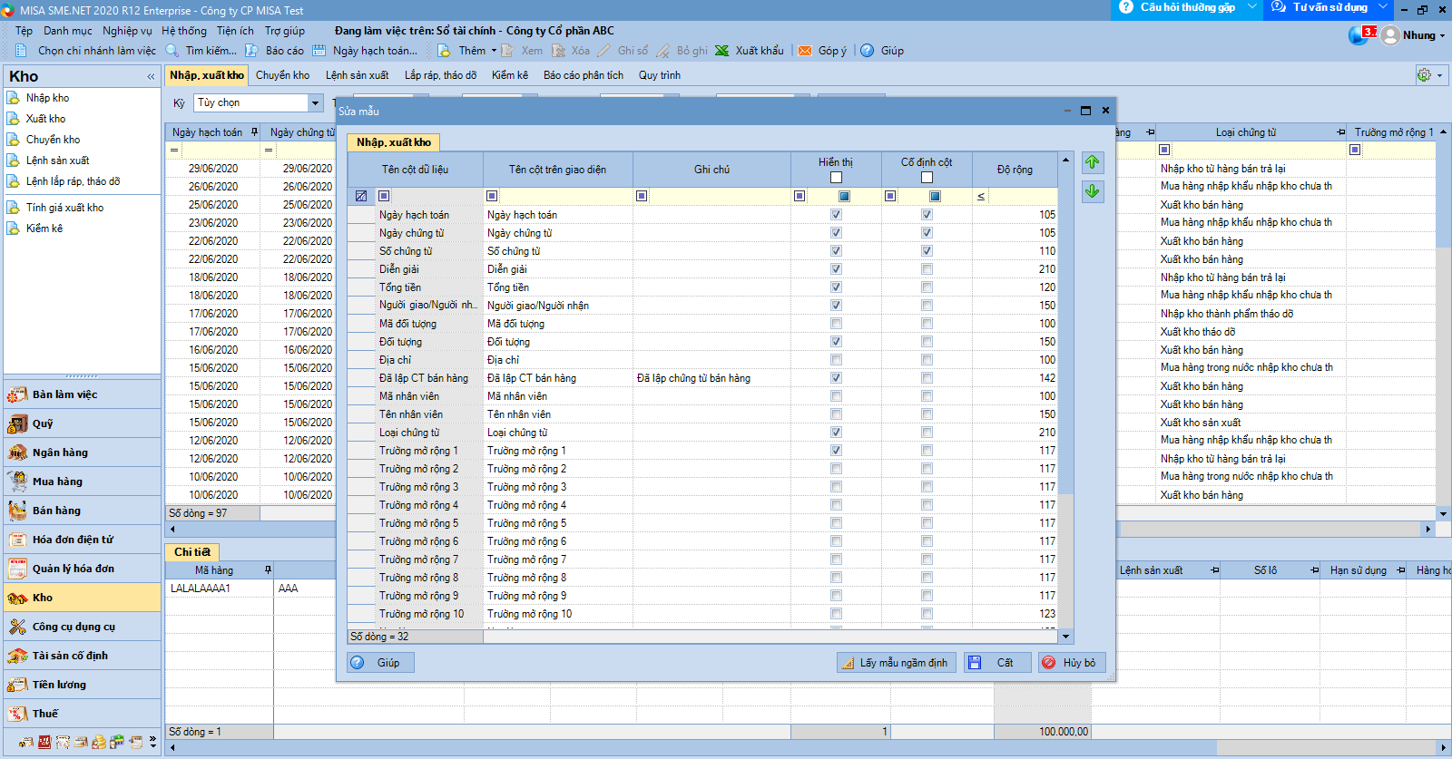
Task: Go to Bàn làm việc module
Action: [x=82, y=394]
